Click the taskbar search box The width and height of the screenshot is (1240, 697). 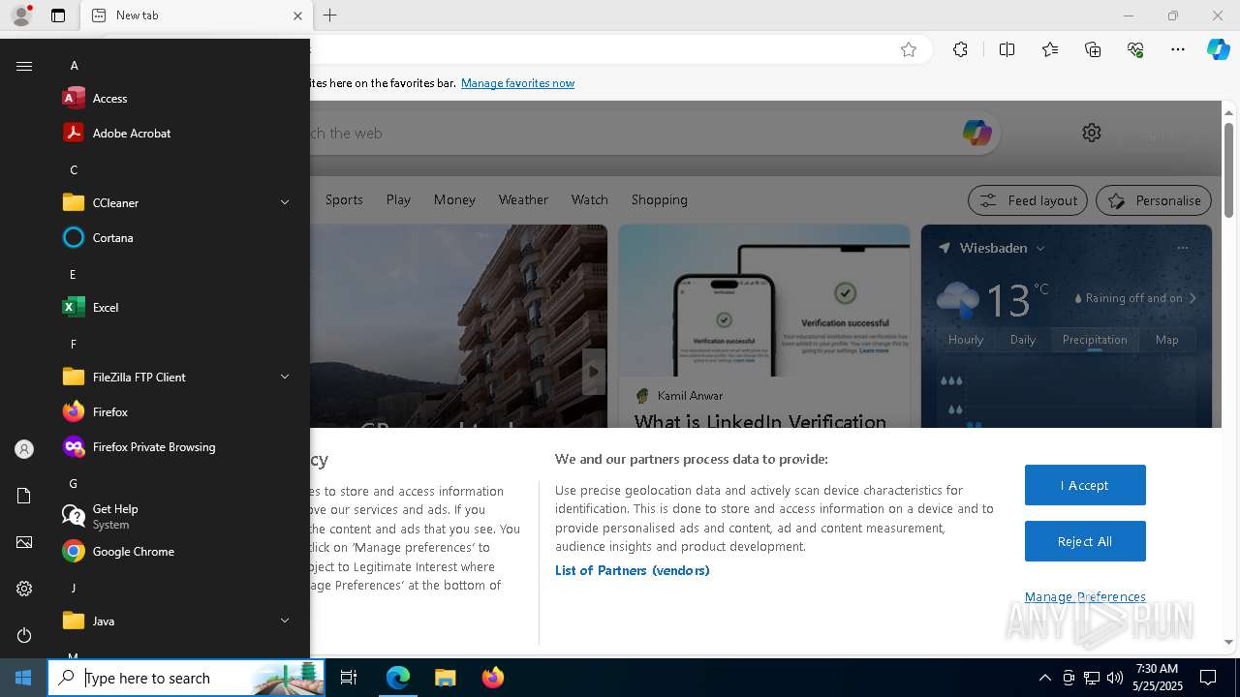pyautogui.click(x=187, y=678)
